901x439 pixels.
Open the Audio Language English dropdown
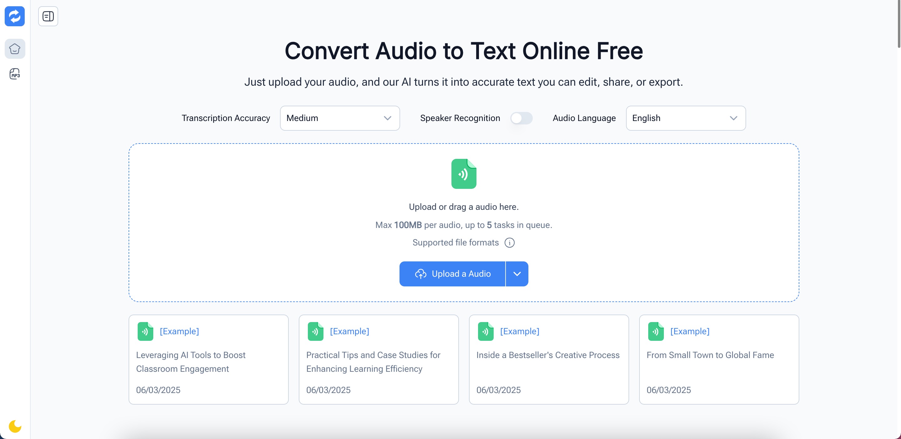(x=685, y=118)
